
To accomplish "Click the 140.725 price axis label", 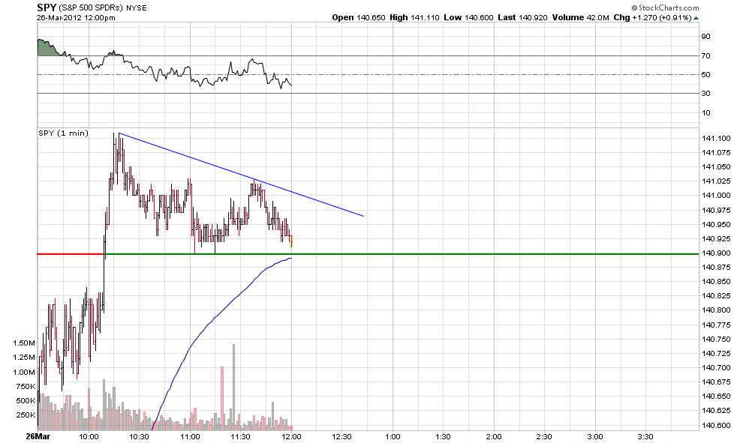I will [x=716, y=353].
